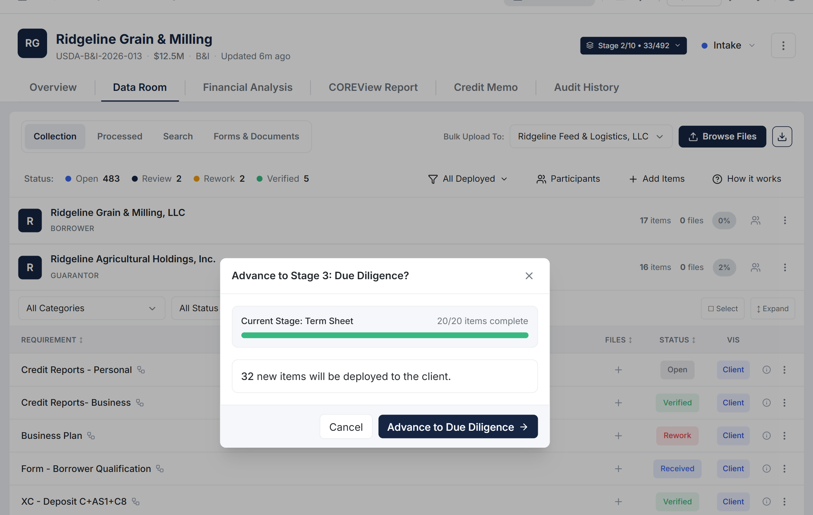Open kebab menu on Ridgeline Grain & Milling borrower row

click(785, 220)
